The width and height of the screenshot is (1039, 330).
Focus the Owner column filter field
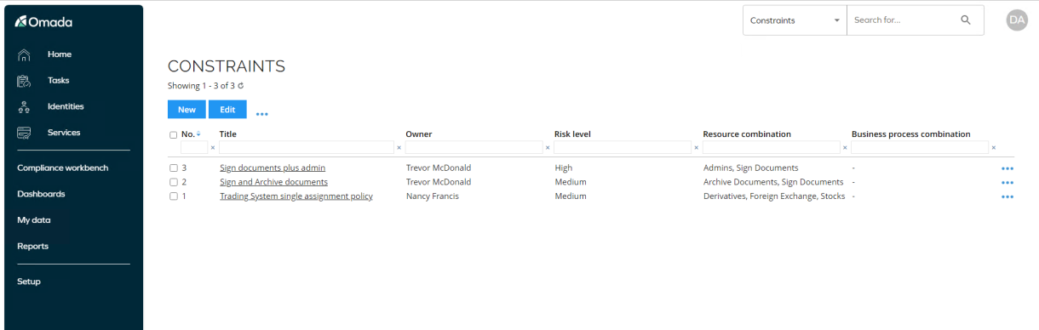[x=475, y=148]
